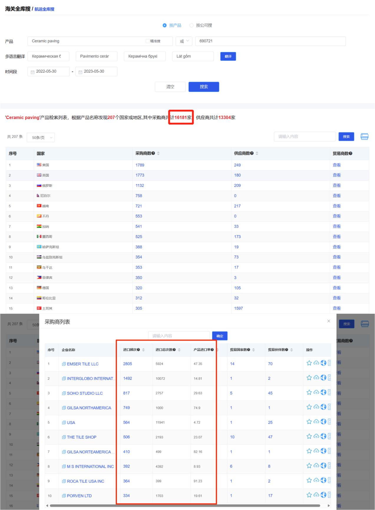Open the 航运全库搜 tab link
The image size is (375, 510).
coord(44,9)
